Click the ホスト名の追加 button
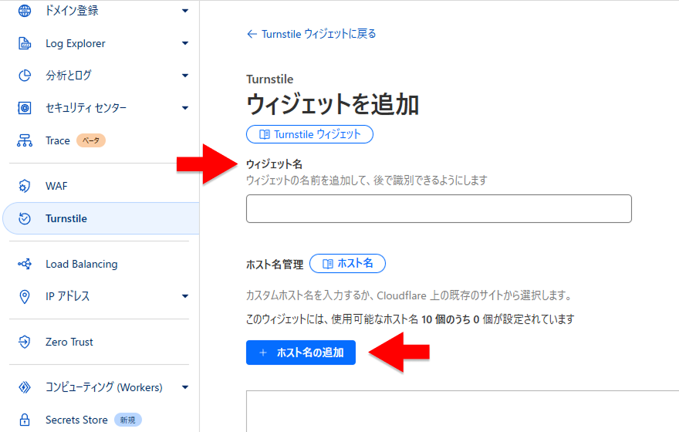679x432 pixels. click(x=300, y=353)
